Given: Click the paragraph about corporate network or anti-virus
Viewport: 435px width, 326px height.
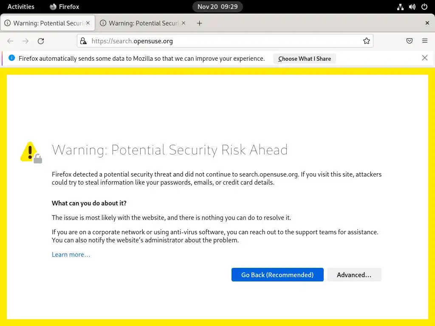Looking at the screenshot, I should point(215,236).
